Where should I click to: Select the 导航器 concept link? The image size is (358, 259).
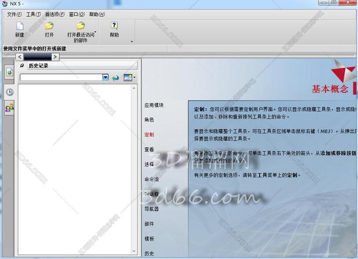[152, 209]
